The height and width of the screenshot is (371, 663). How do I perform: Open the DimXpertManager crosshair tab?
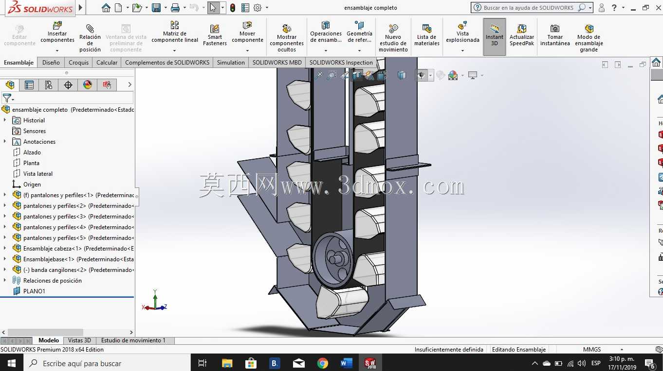click(68, 85)
